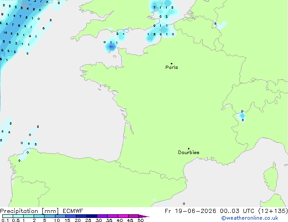This screenshot has width=288, height=222.
Task: Click the 5 mm legend color box
Action: pos(50,216)
